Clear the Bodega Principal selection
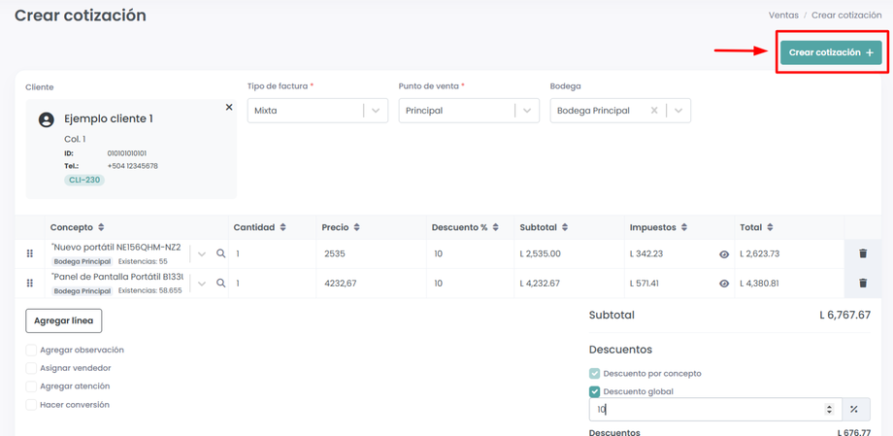The width and height of the screenshot is (893, 436). [654, 111]
